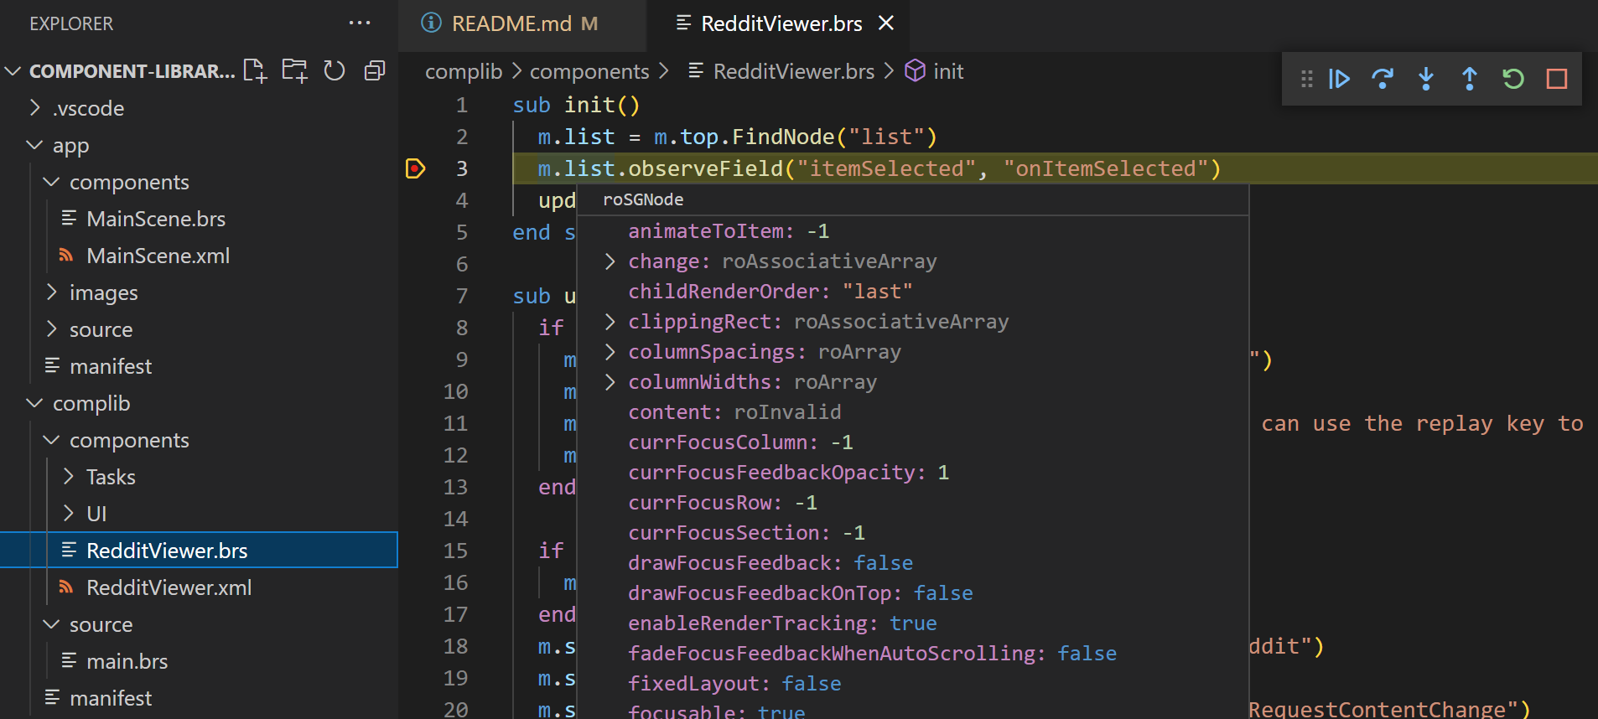This screenshot has width=1598, height=719.
Task: Select the content: roInvalid row
Action: (912, 412)
